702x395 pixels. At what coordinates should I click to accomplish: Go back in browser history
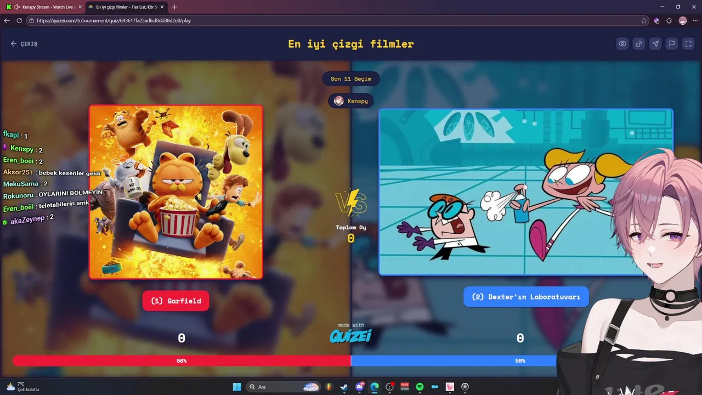(7, 20)
